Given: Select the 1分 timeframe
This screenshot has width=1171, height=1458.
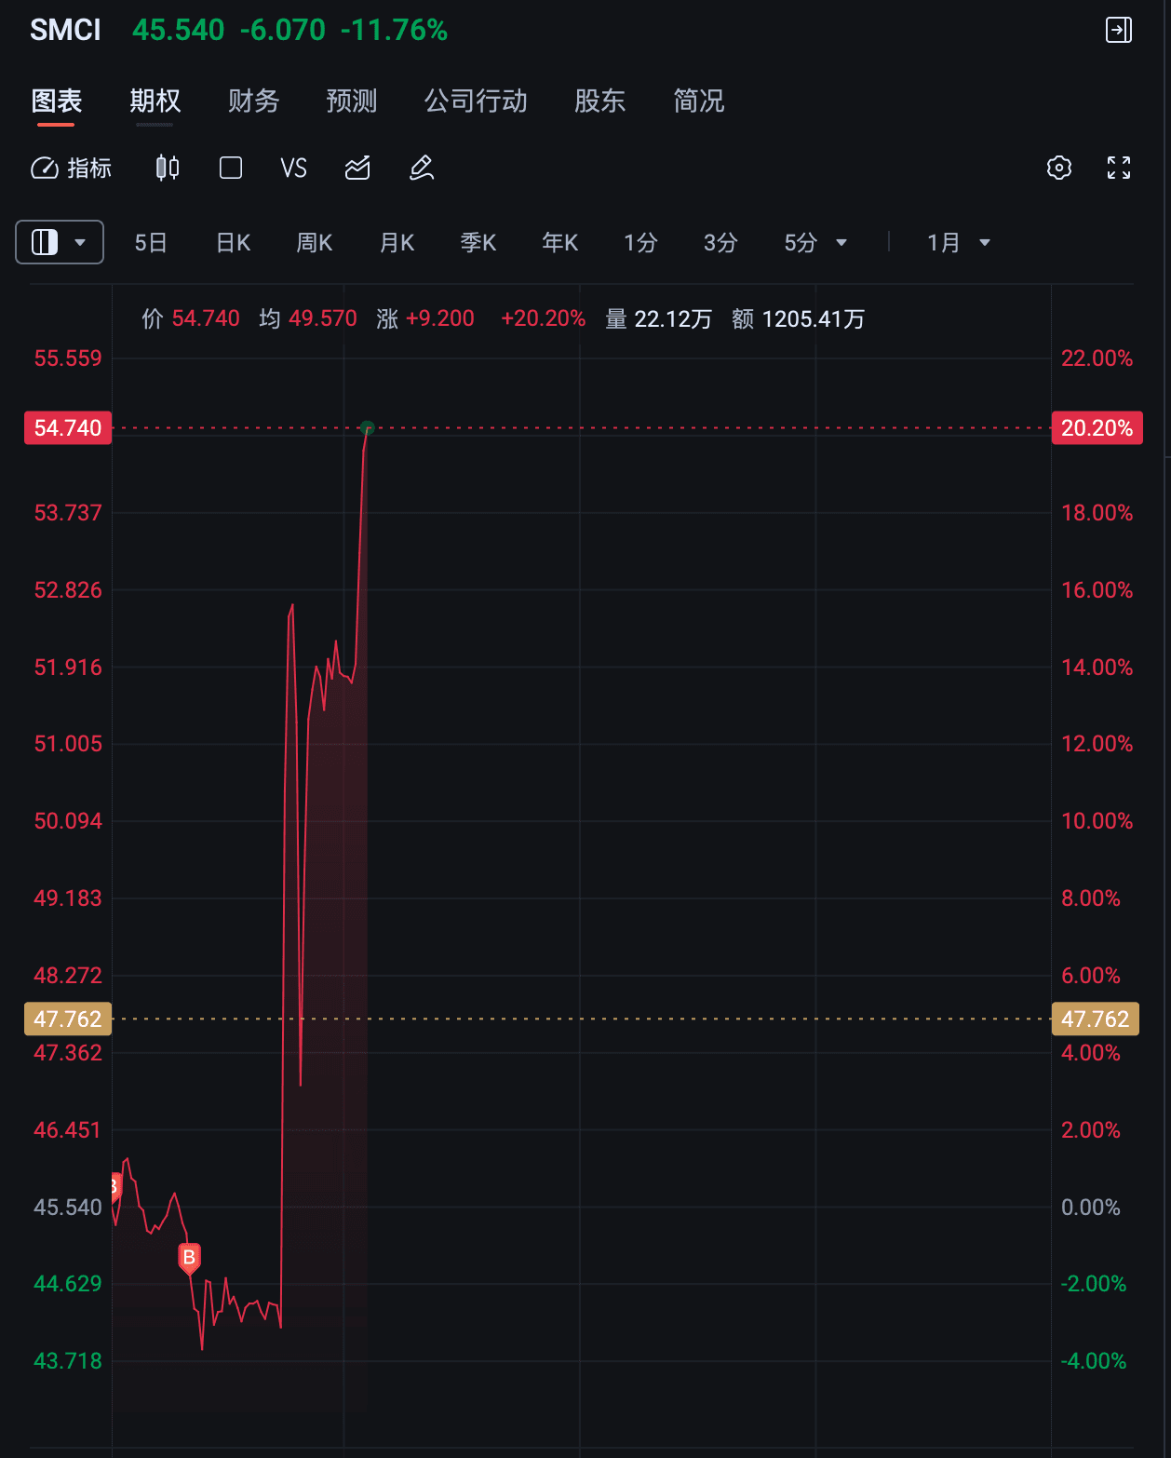Looking at the screenshot, I should [640, 243].
